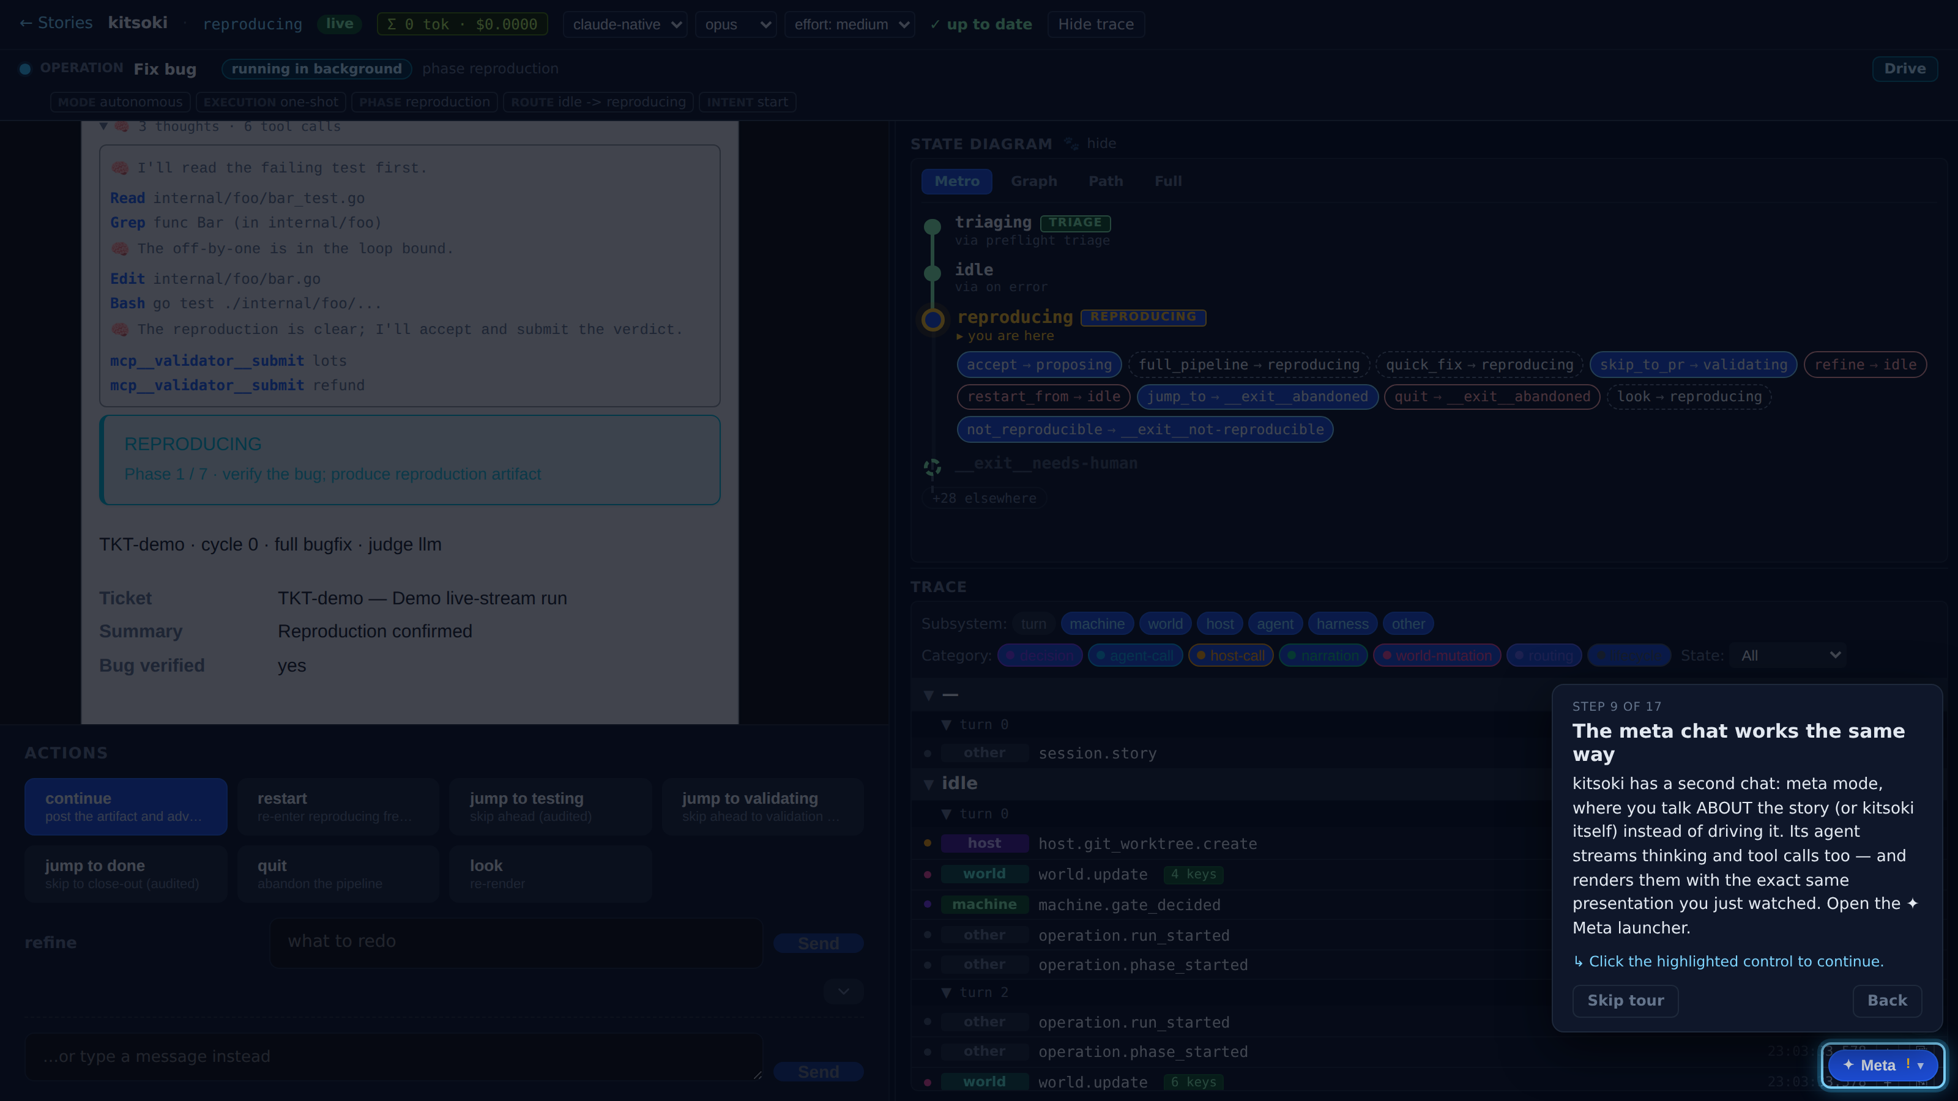Open the State filter dropdown
This screenshot has width=1958, height=1101.
[1789, 655]
